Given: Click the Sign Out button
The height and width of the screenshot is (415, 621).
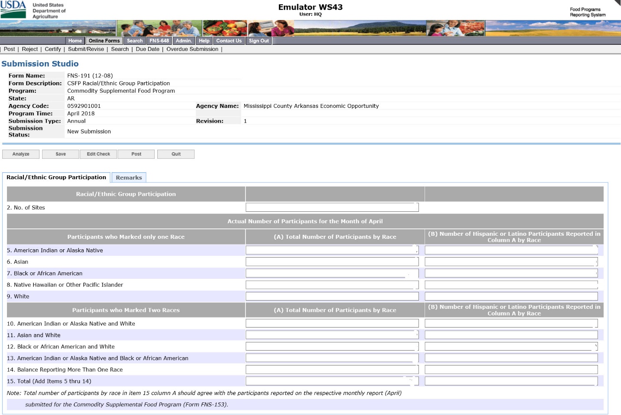Looking at the screenshot, I should click(259, 41).
